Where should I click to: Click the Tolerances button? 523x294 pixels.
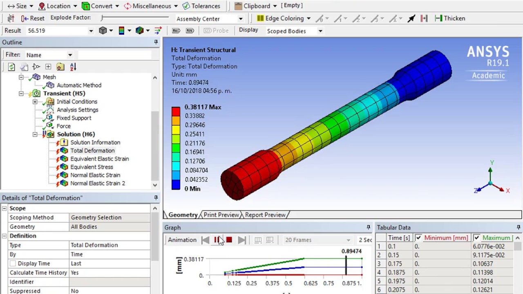pyautogui.click(x=201, y=6)
